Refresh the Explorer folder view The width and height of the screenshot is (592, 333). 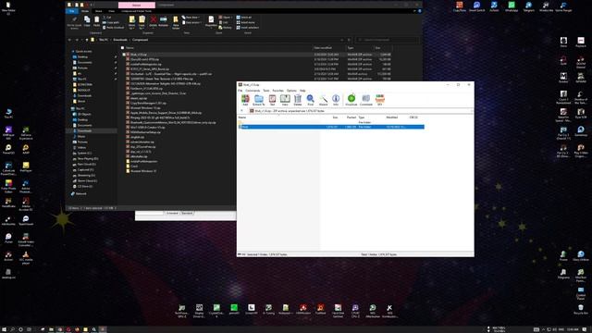point(349,40)
